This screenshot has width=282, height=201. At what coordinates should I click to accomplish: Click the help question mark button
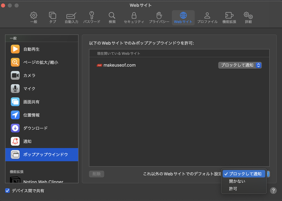pos(273,190)
